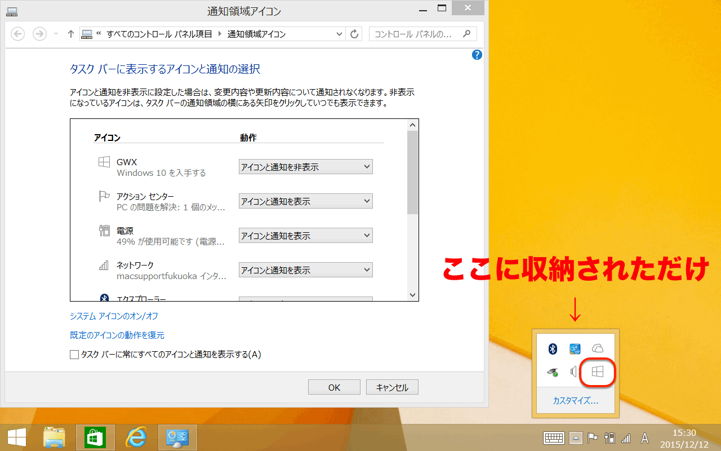Click 既定のアイコンの動作を復元 link
721x451 pixels.
(117, 335)
